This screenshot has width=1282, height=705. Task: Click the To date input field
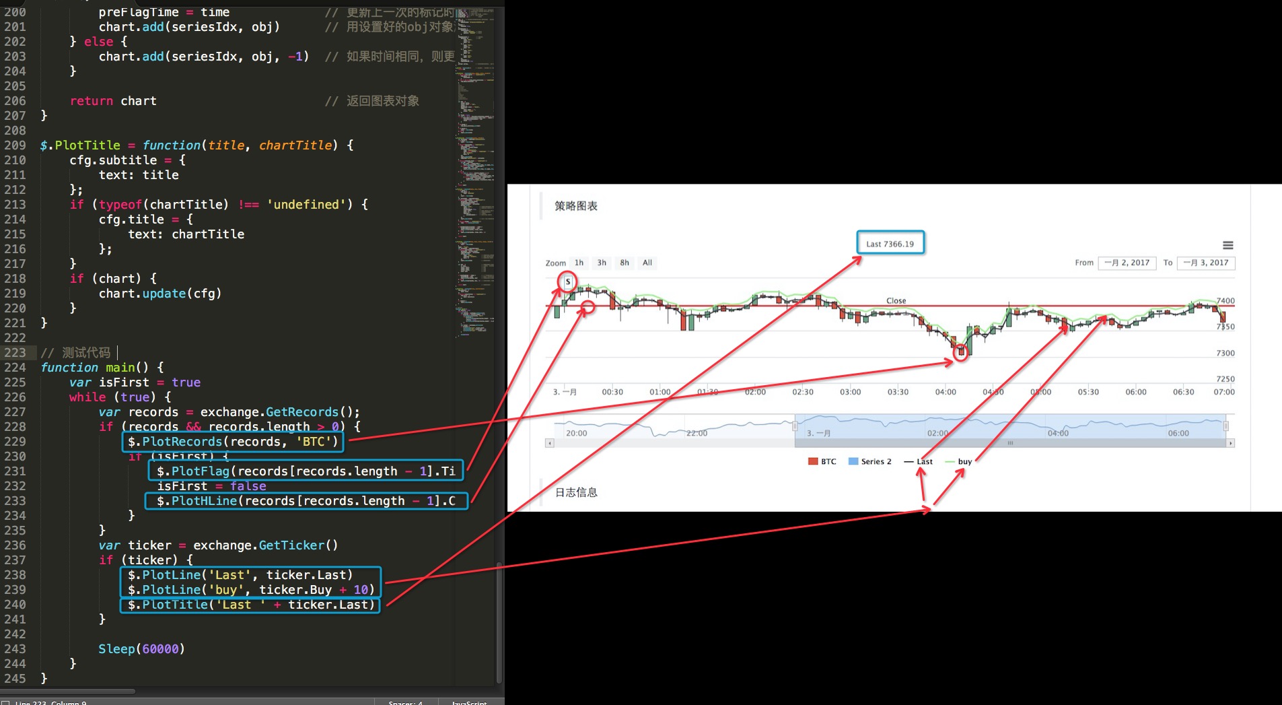pos(1206,263)
